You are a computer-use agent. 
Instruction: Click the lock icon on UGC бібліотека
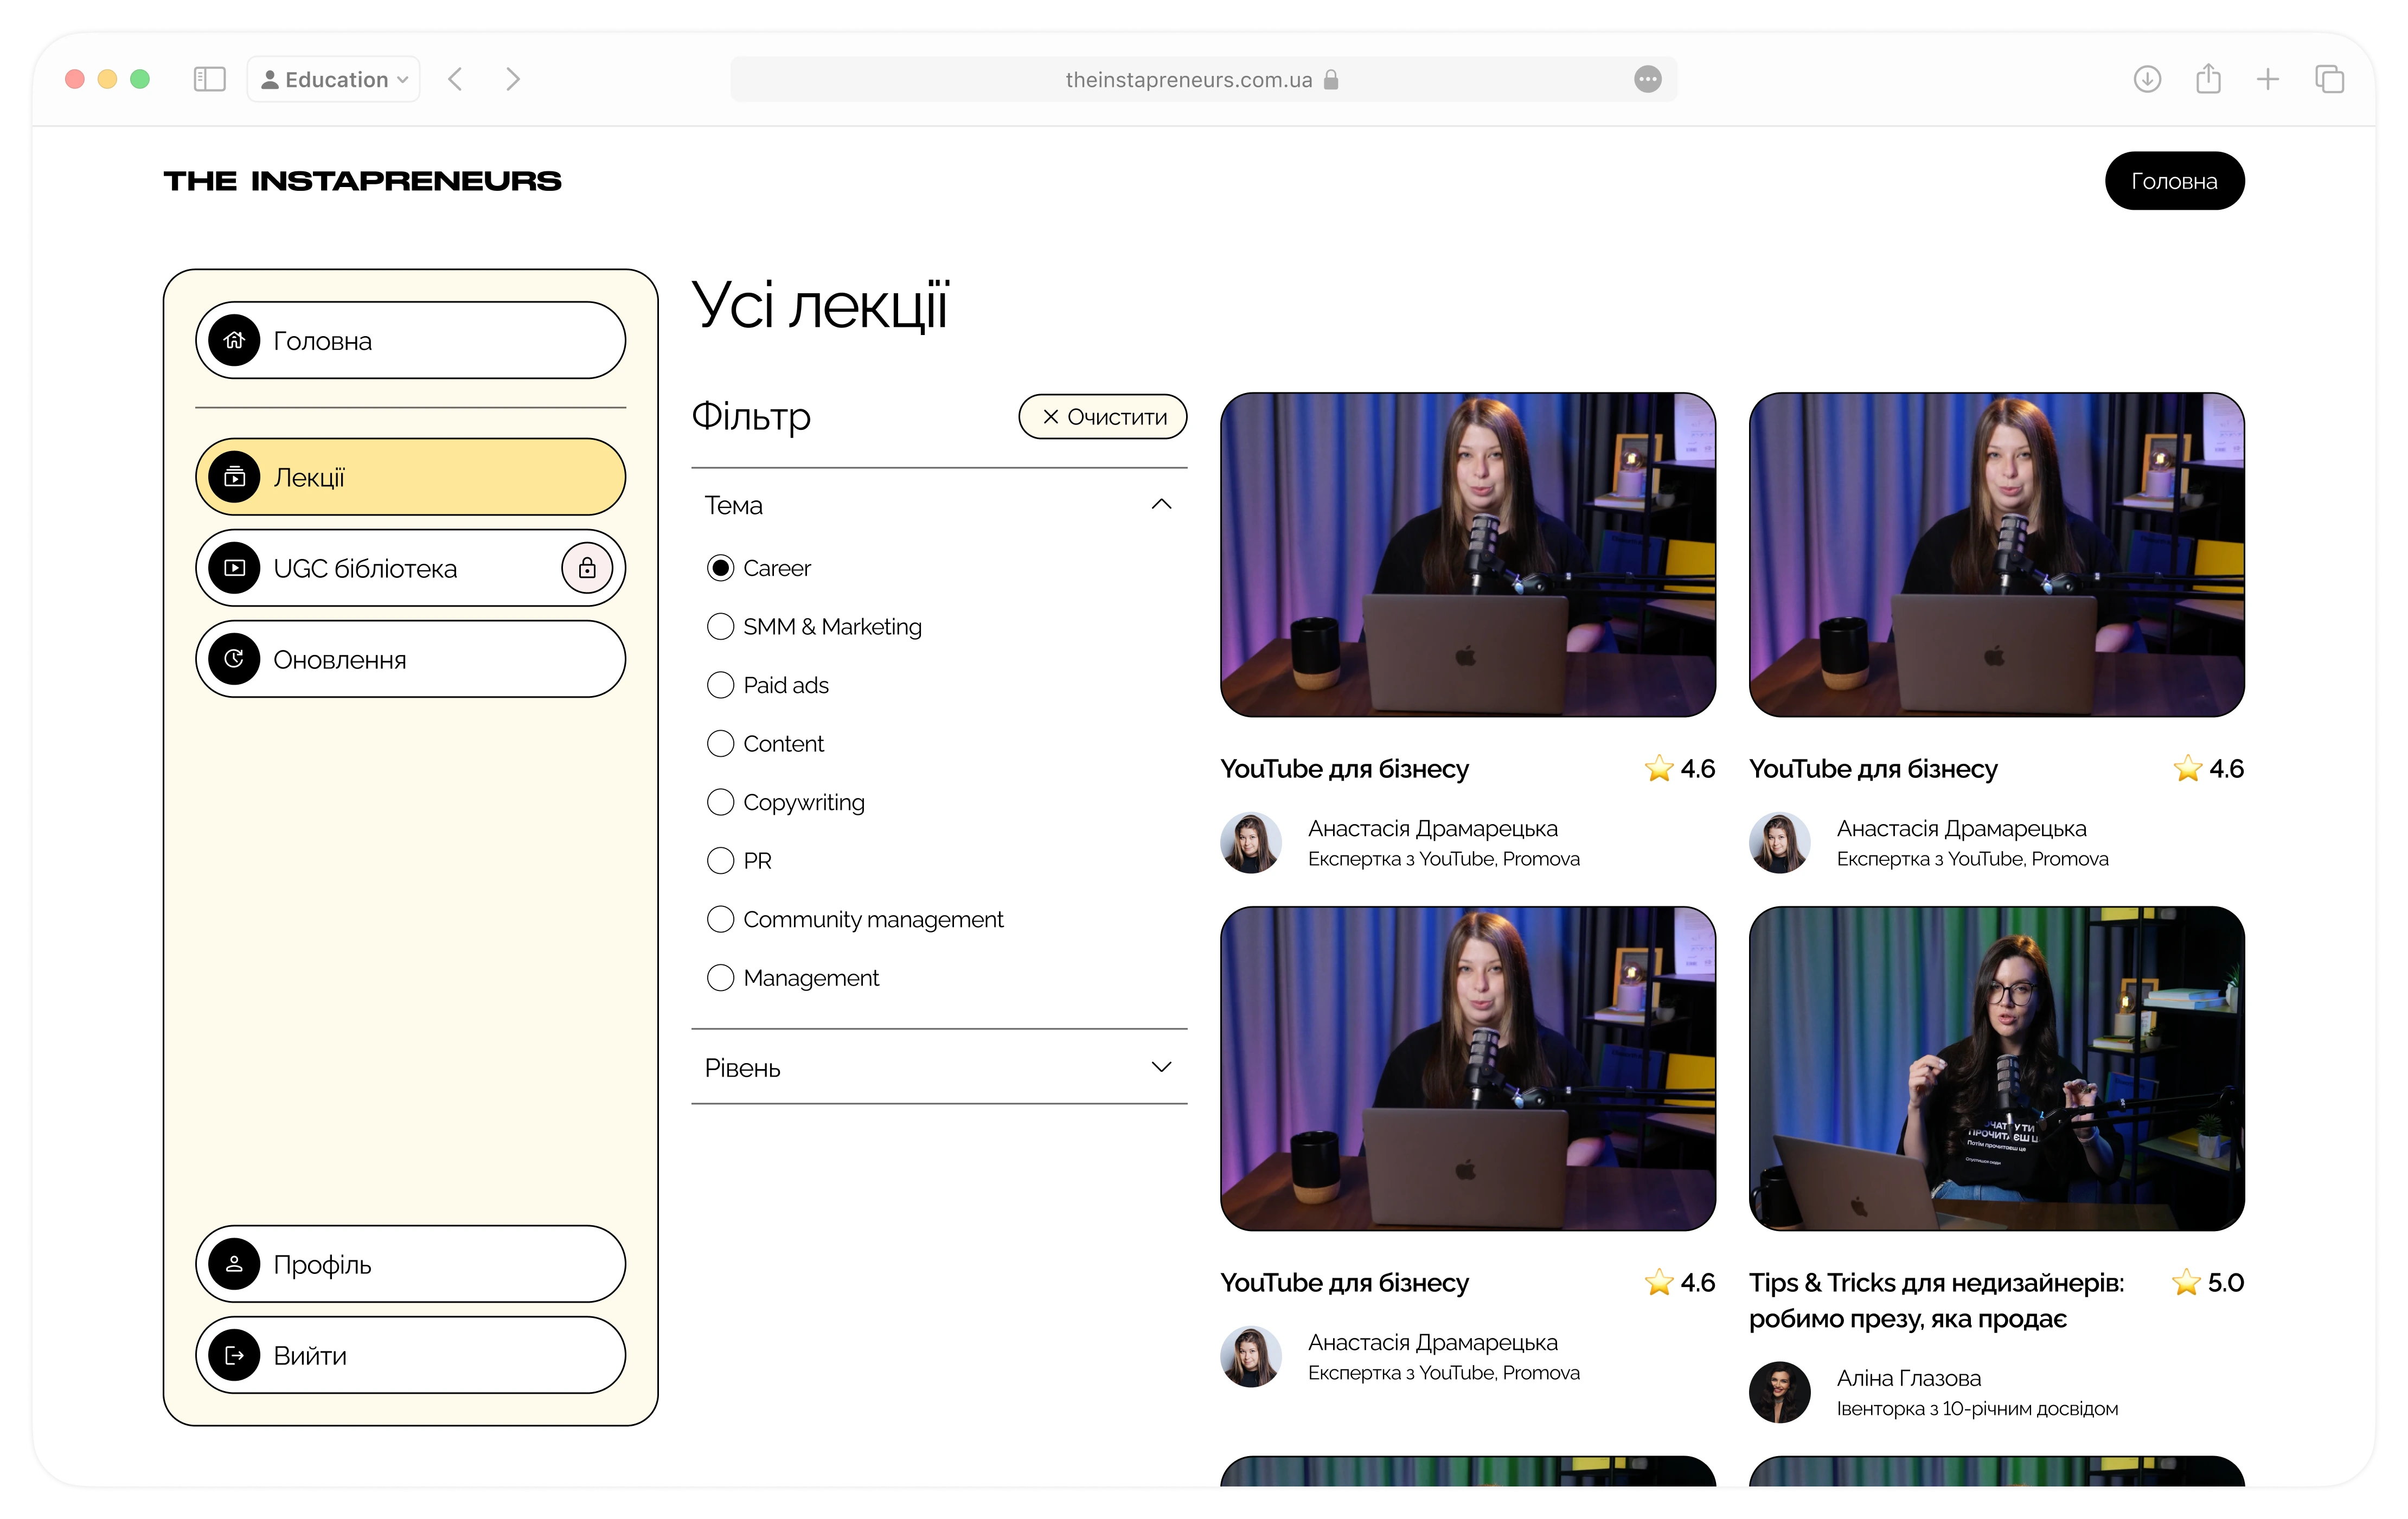click(587, 568)
